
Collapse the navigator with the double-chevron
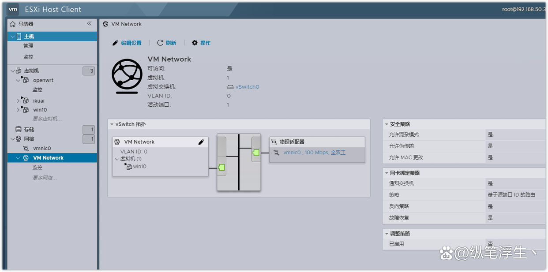(89, 24)
